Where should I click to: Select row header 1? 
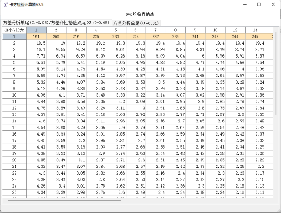14,37
